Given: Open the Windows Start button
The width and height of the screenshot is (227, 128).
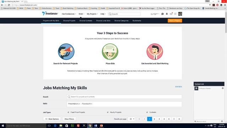Looking at the screenshot, I should 3,126.
